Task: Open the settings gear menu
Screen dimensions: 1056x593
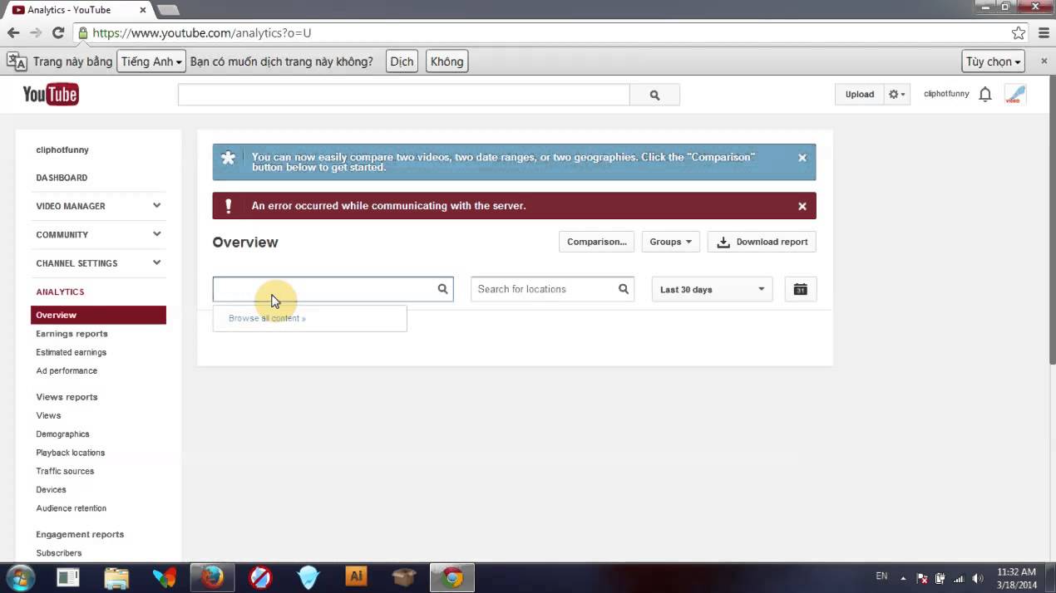Action: coord(898,94)
